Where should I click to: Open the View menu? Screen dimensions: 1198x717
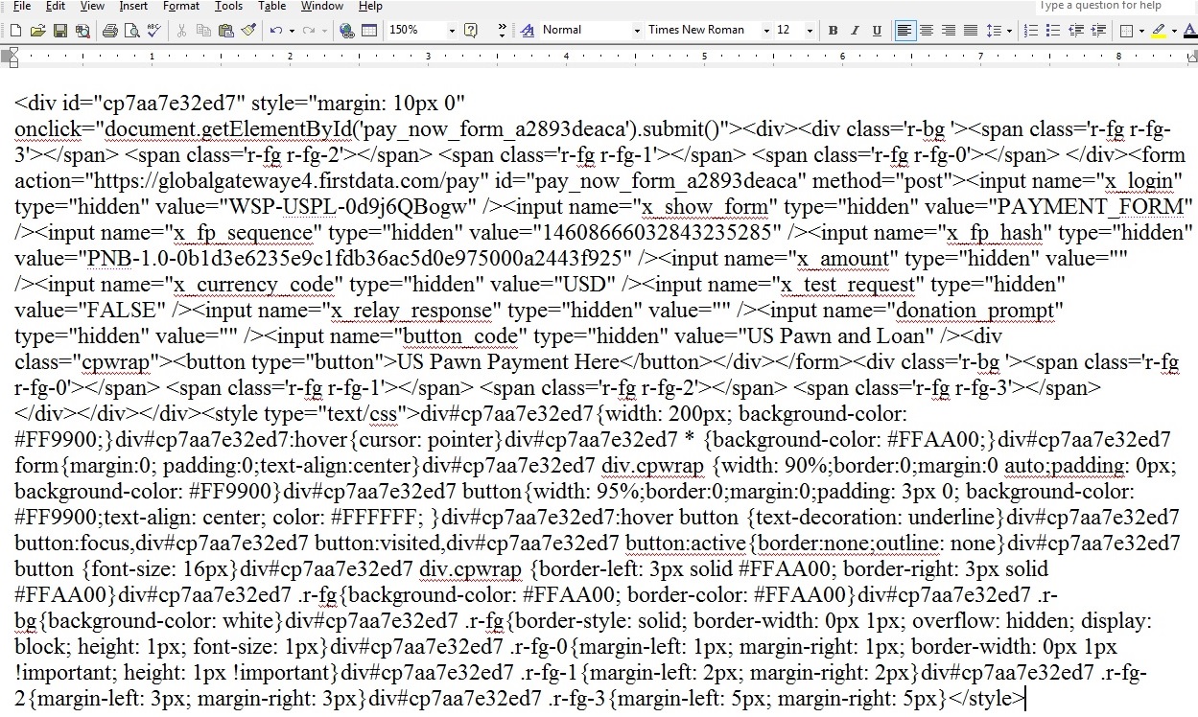pos(93,6)
